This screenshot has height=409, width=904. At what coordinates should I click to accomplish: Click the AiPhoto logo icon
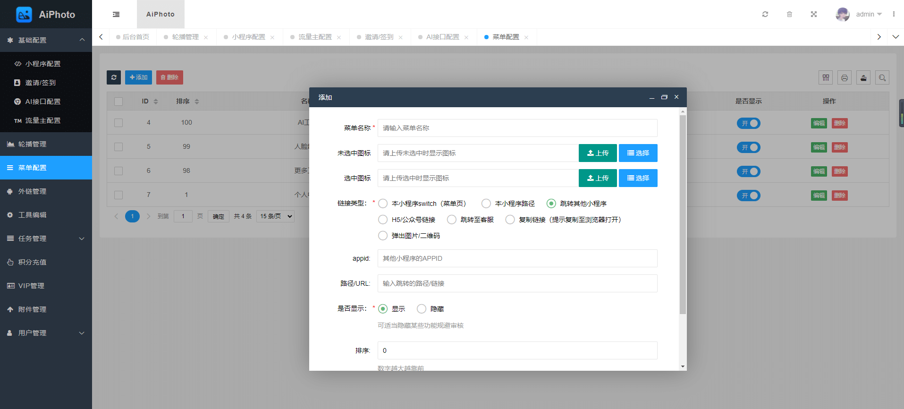click(24, 15)
